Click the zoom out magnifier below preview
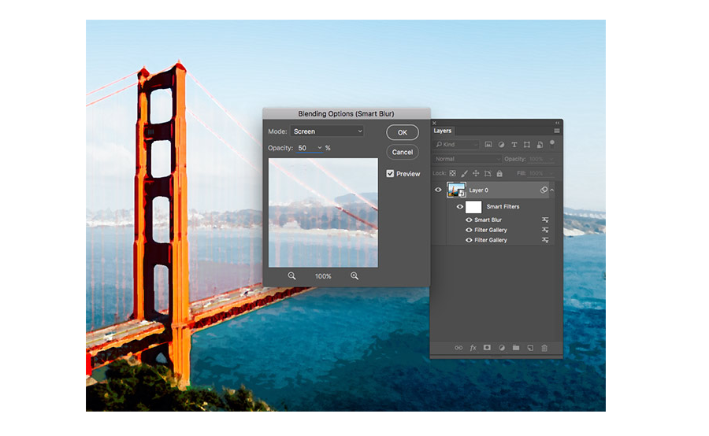709x436 pixels. pos(291,275)
